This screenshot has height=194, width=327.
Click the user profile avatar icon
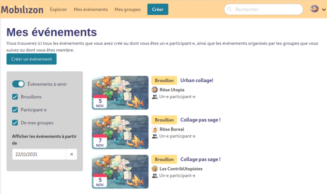point(314,9)
